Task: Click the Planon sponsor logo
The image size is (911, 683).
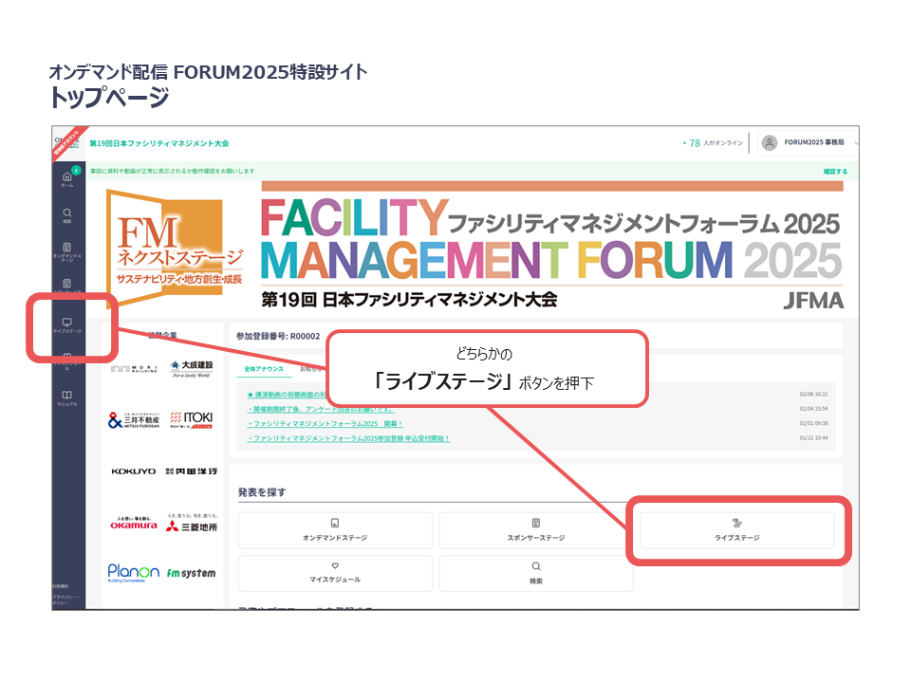Action: (133, 573)
